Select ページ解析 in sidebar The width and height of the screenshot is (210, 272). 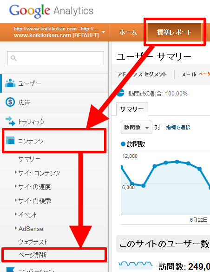coord(33,255)
